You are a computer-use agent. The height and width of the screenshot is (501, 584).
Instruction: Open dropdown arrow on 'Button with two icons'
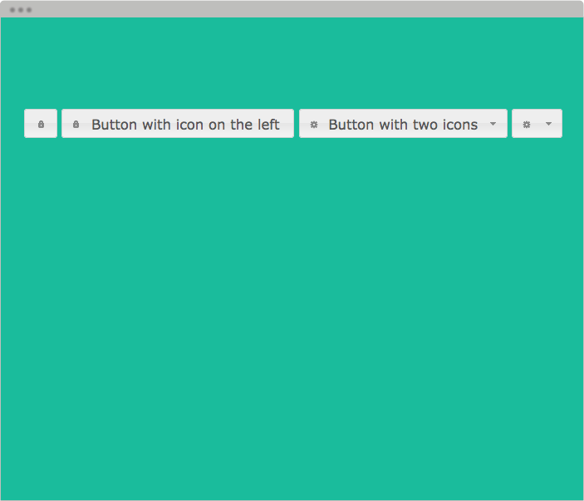493,124
